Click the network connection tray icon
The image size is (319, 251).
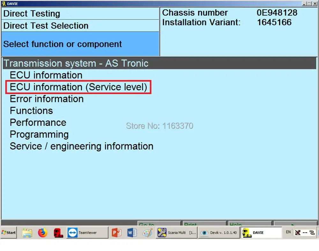tap(312, 233)
